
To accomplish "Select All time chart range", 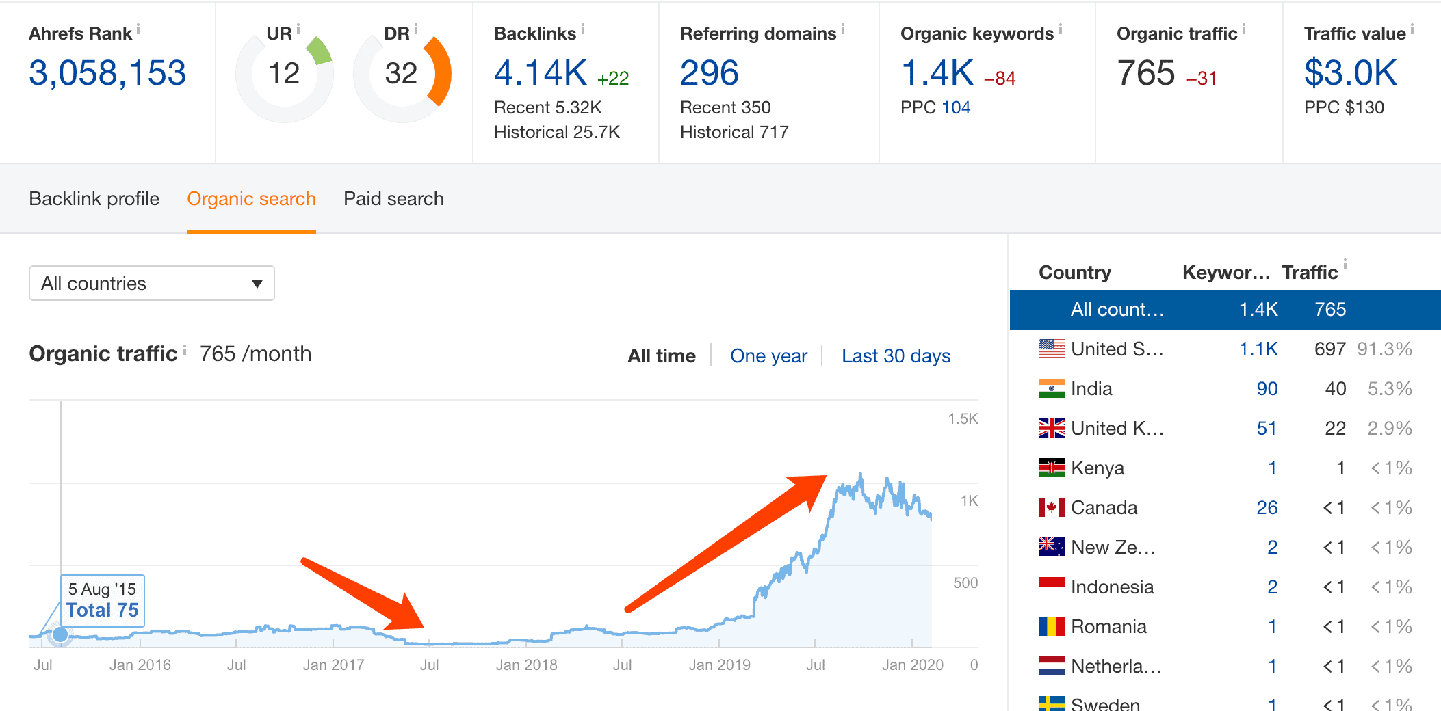I will tap(661, 355).
